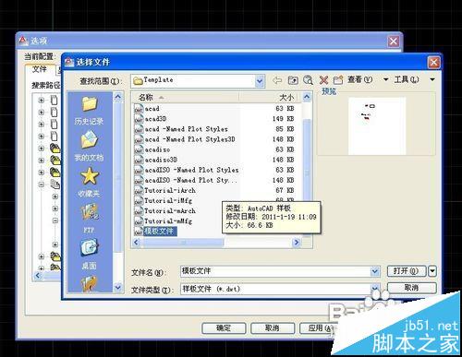Collapse the expanded minus tree node in Options

click(x=42, y=184)
